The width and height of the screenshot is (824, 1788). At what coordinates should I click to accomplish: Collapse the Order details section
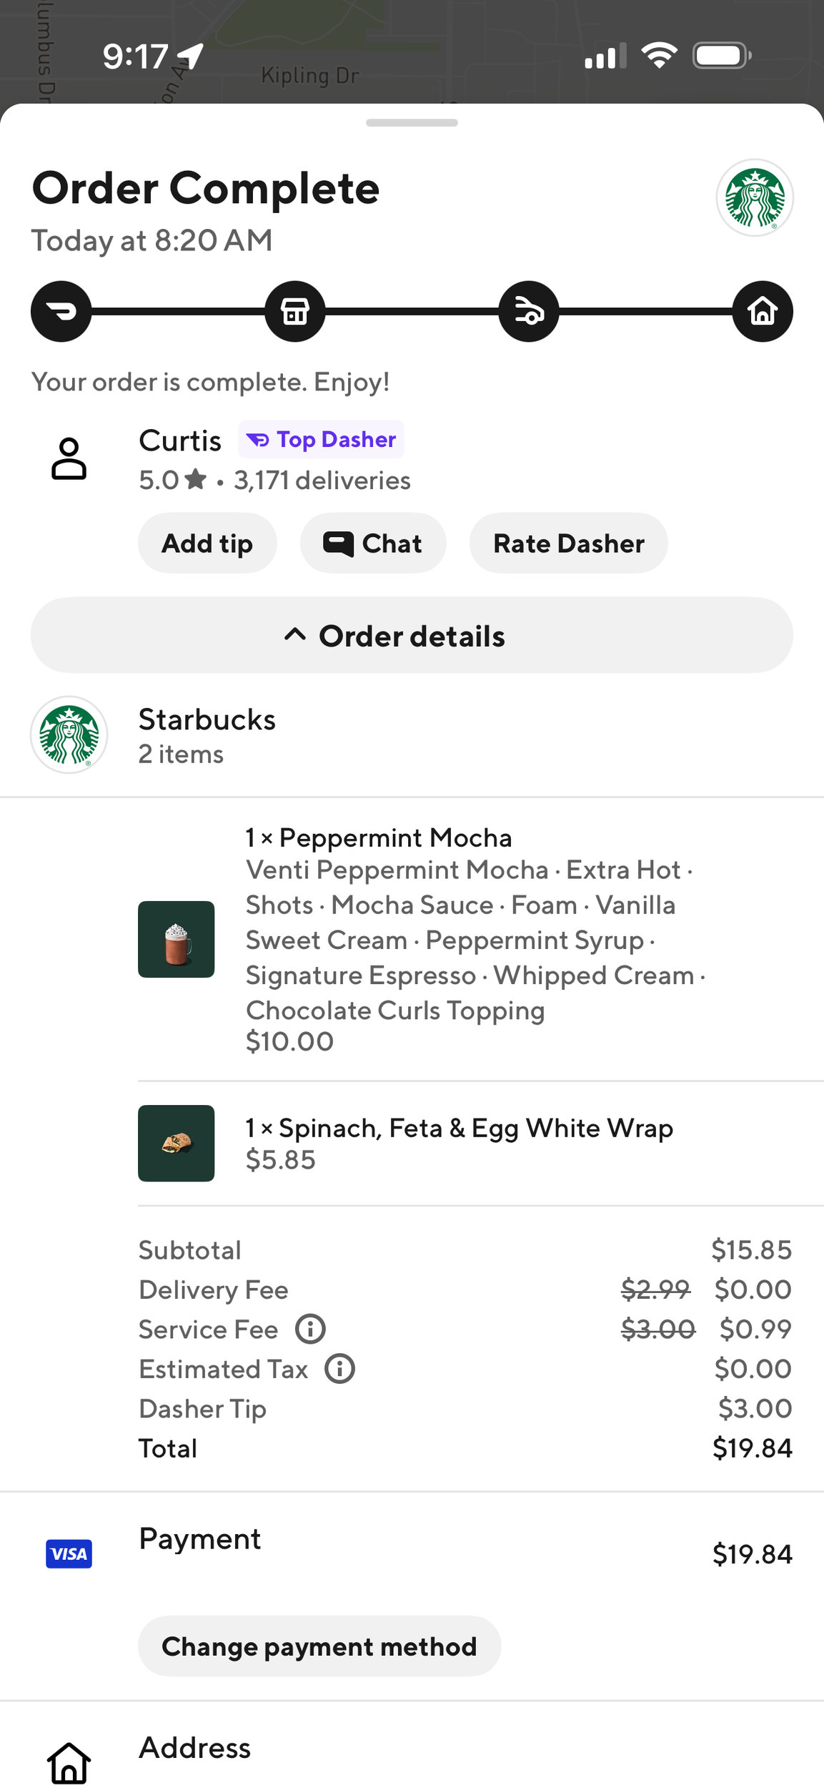(x=412, y=636)
